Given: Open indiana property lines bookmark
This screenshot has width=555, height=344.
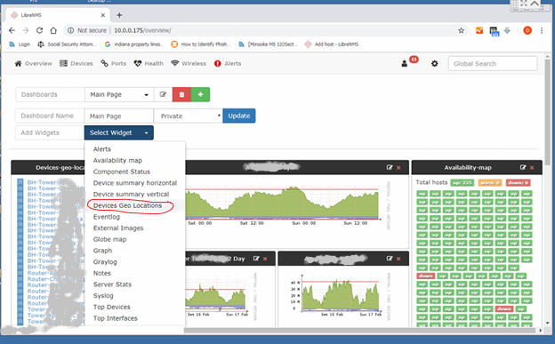Looking at the screenshot, I should coord(134,44).
